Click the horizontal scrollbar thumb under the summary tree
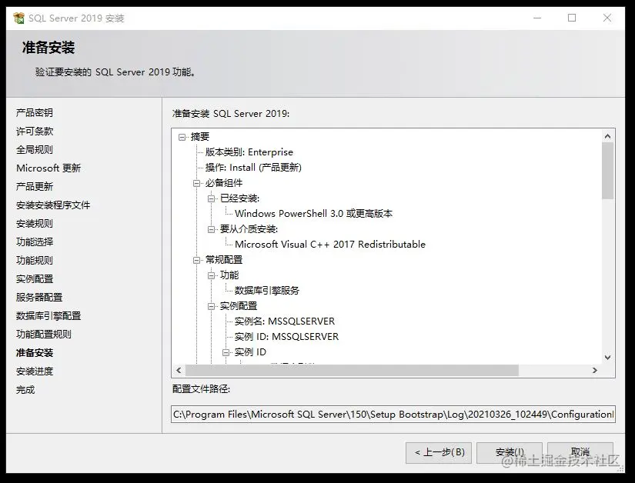The image size is (635, 483). 352,370
